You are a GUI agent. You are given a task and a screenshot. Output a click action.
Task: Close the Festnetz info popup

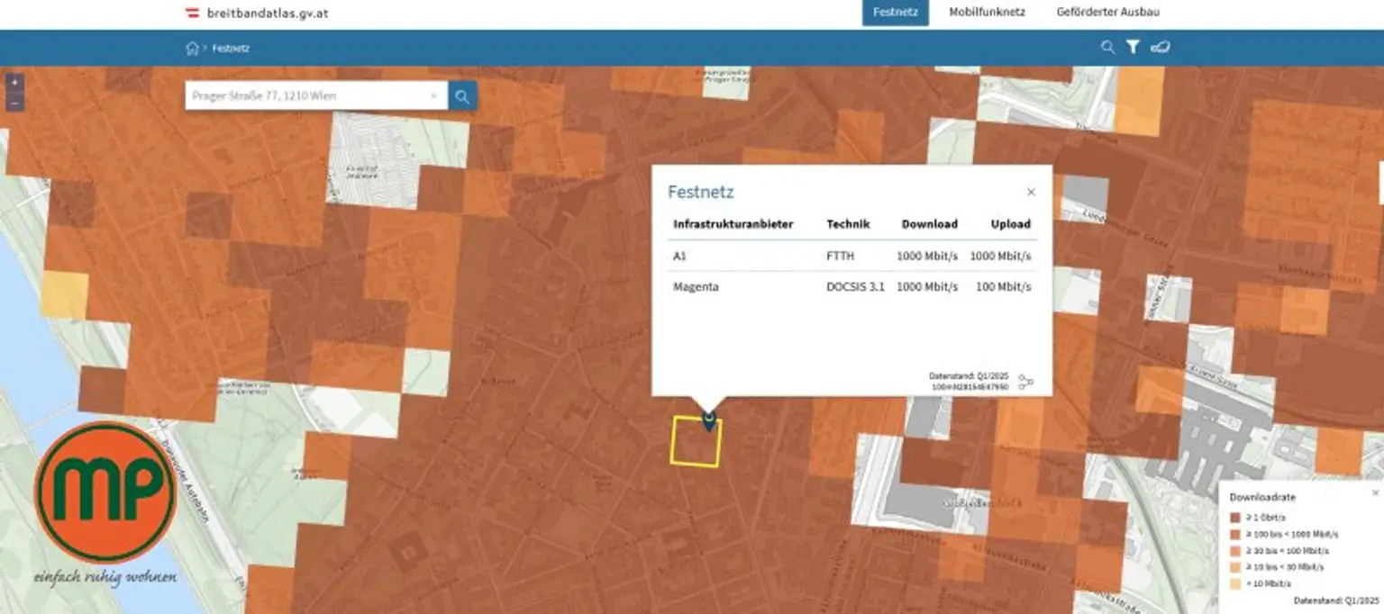(1031, 192)
